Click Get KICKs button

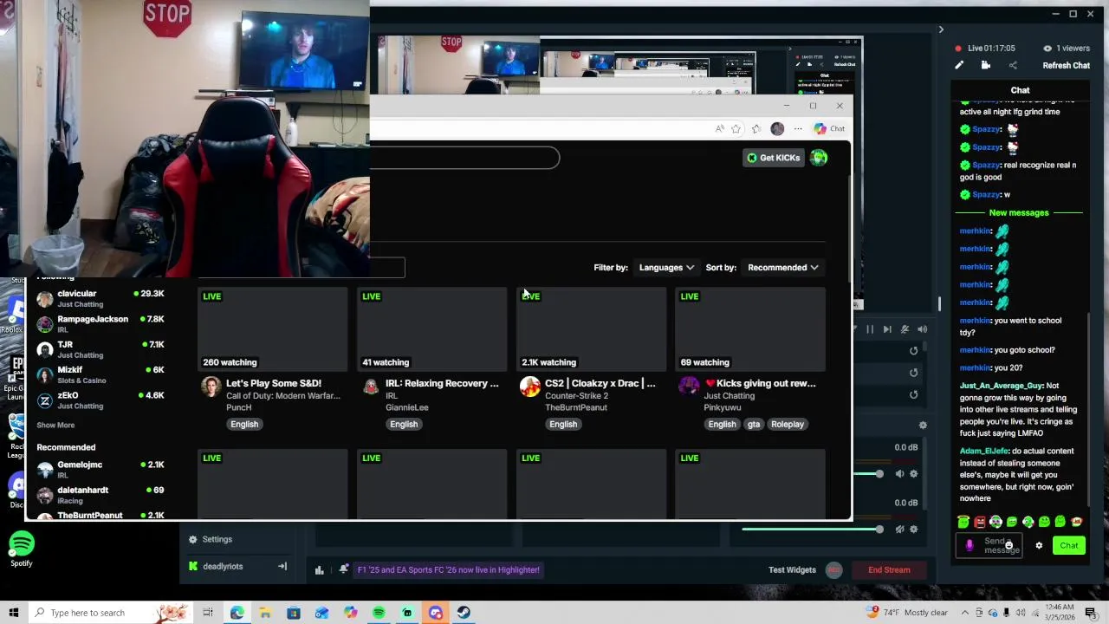[774, 158]
